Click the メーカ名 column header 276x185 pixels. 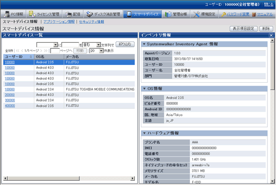pyautogui.click(x=99, y=57)
